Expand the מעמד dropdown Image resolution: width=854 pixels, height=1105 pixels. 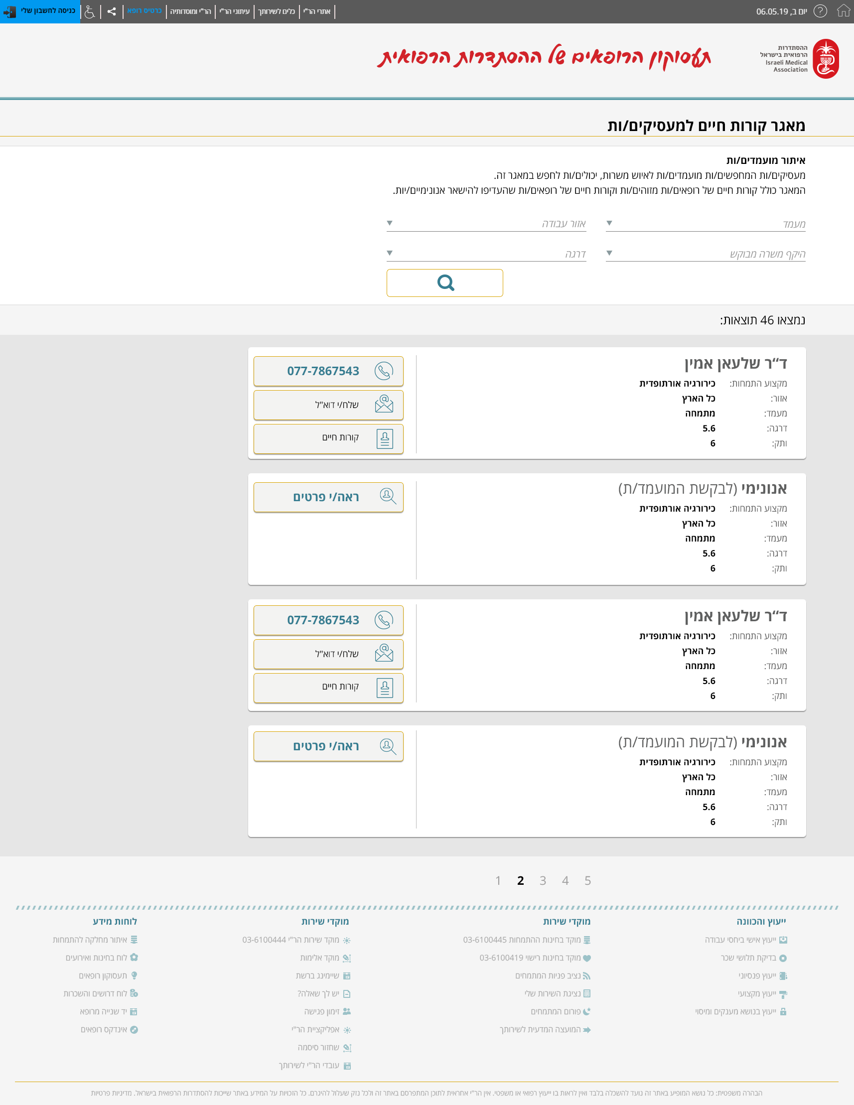pos(705,224)
